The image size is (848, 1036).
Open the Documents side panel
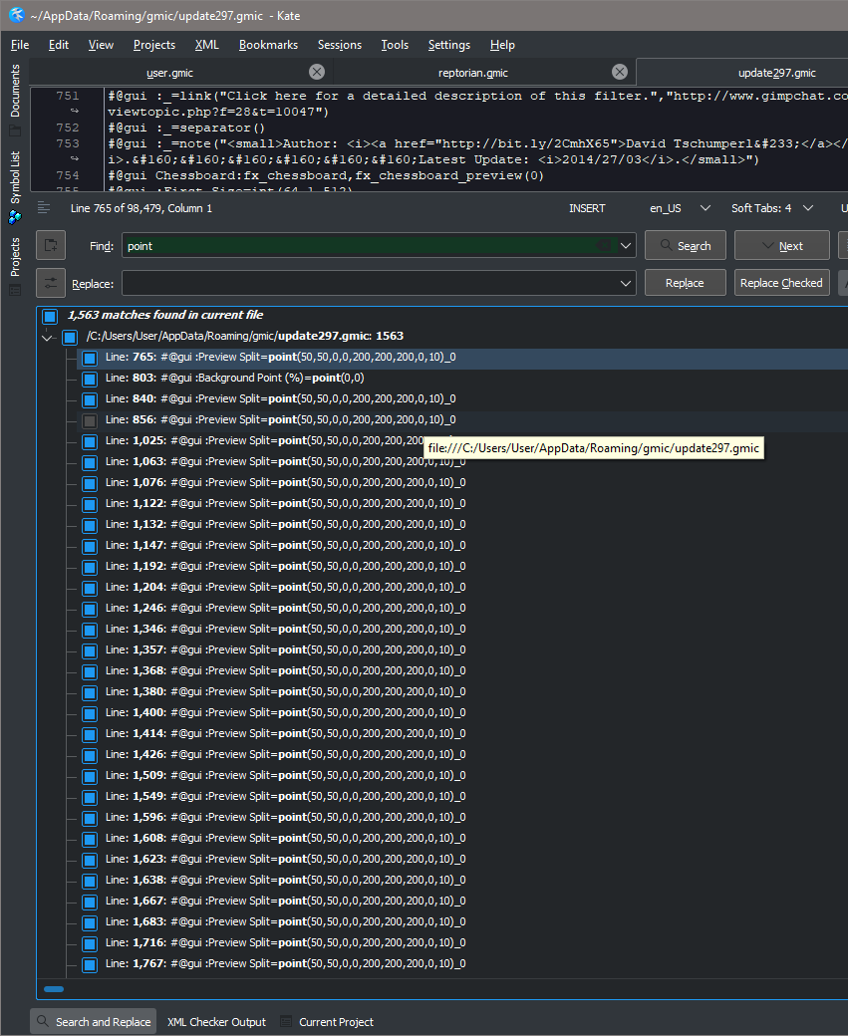click(15, 92)
